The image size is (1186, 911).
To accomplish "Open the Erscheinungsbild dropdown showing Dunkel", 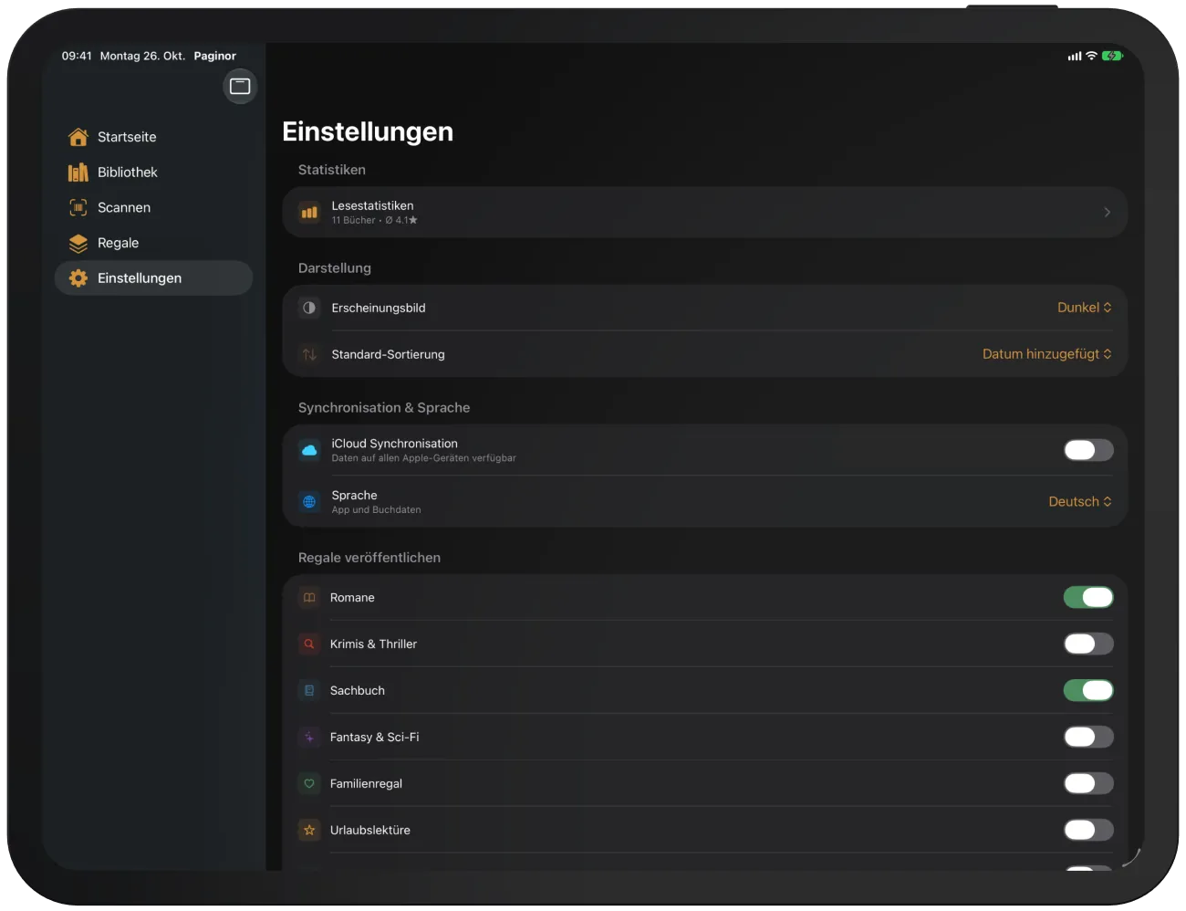I will tap(1085, 308).
